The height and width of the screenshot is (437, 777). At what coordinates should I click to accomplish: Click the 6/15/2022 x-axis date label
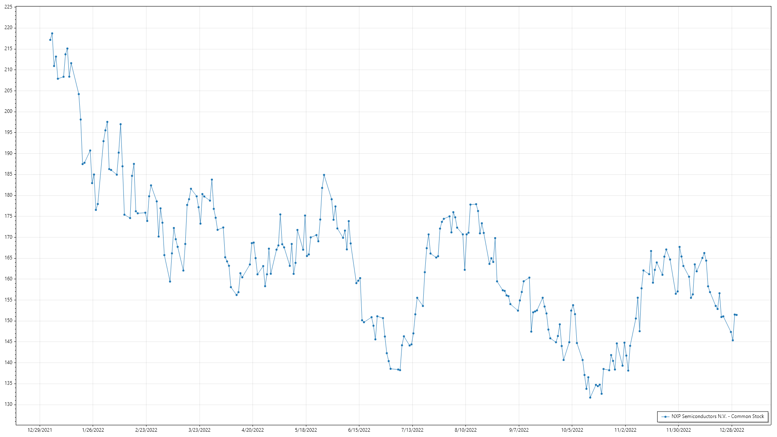(x=359, y=430)
